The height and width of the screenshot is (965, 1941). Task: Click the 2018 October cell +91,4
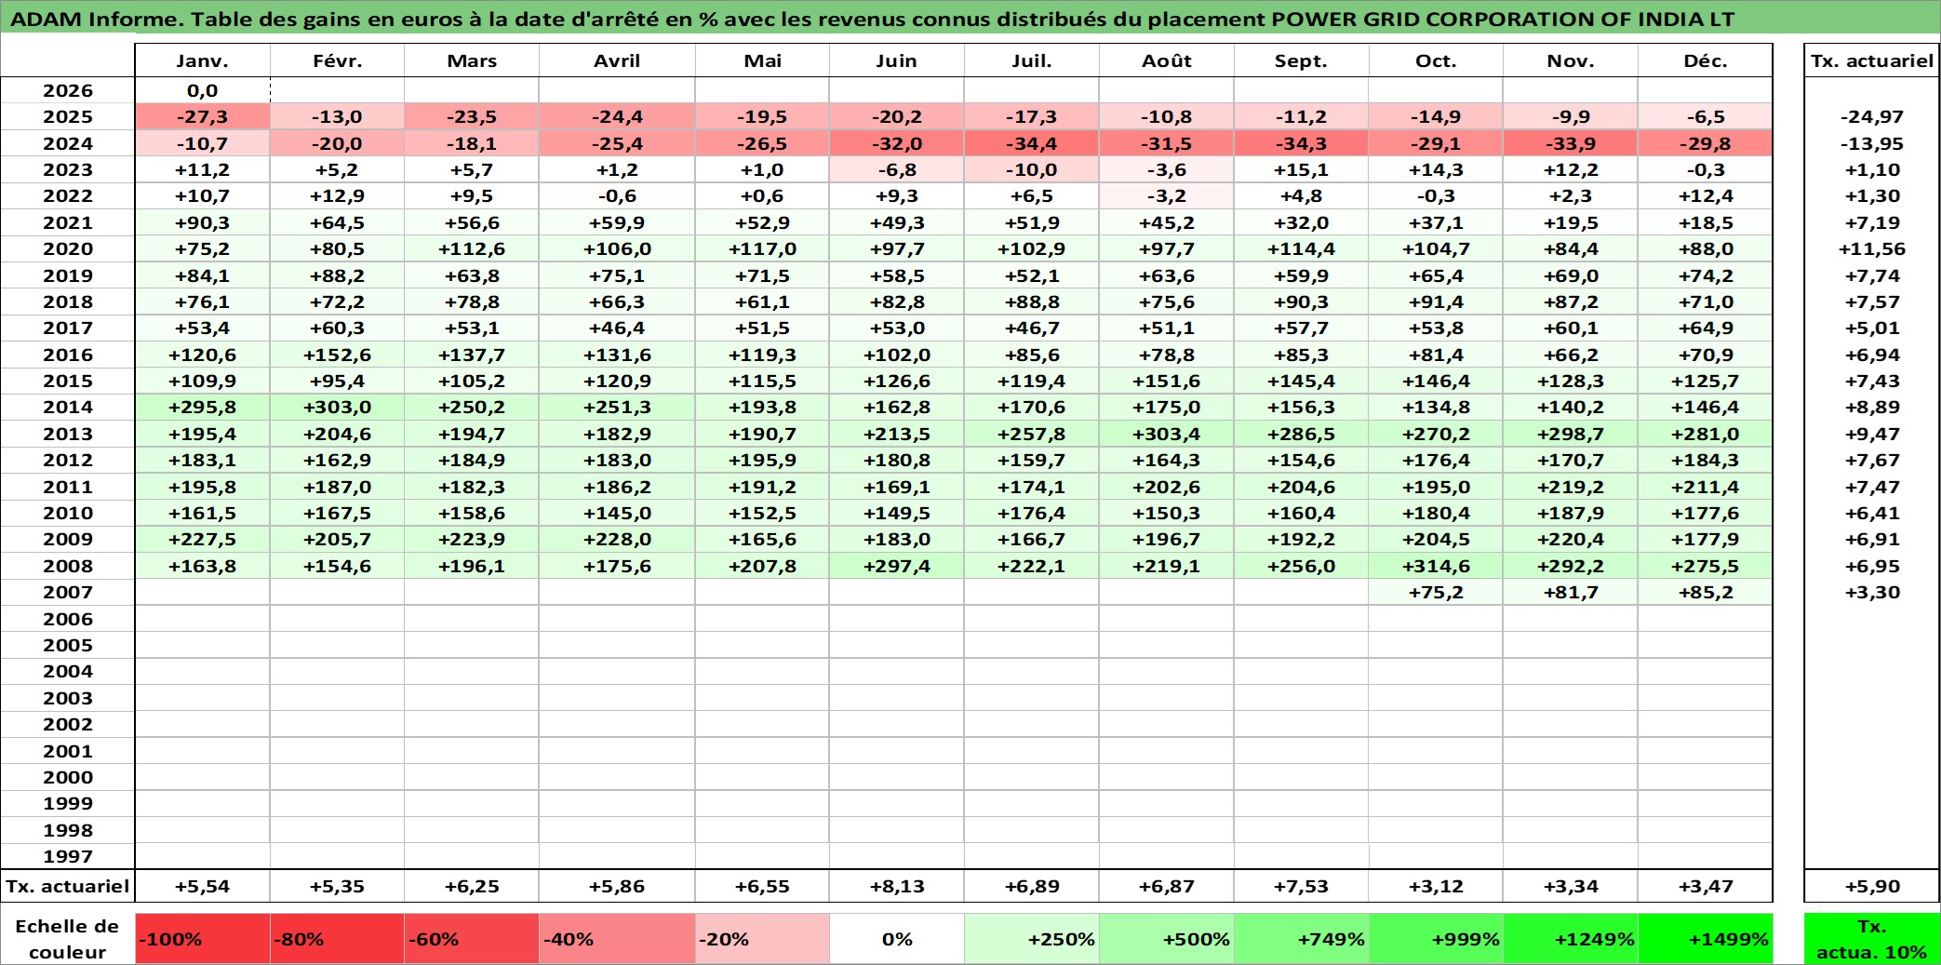coord(1437,302)
